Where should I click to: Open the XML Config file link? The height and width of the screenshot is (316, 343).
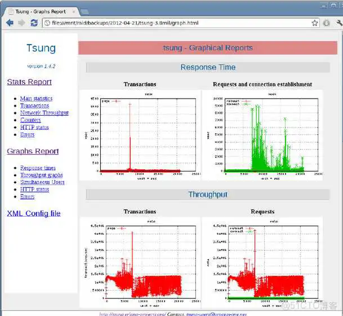pyautogui.click(x=33, y=213)
